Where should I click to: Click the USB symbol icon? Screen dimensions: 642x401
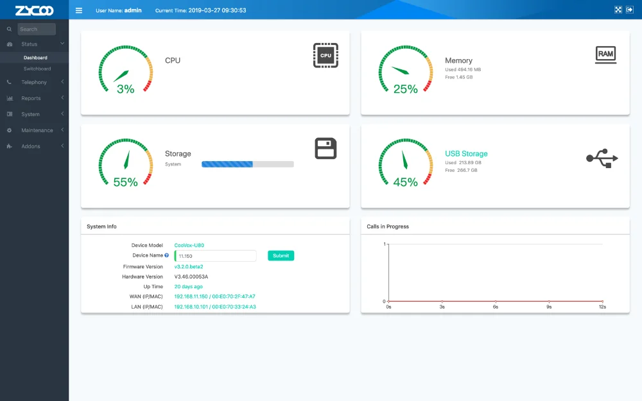pos(602,158)
